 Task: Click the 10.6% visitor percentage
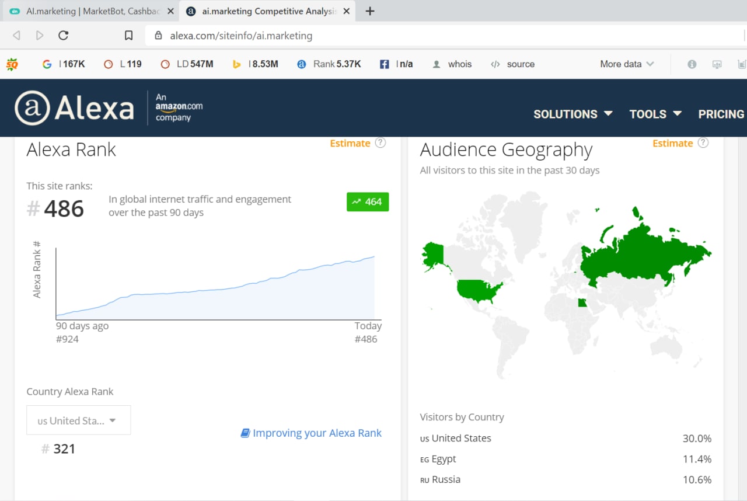tap(697, 479)
